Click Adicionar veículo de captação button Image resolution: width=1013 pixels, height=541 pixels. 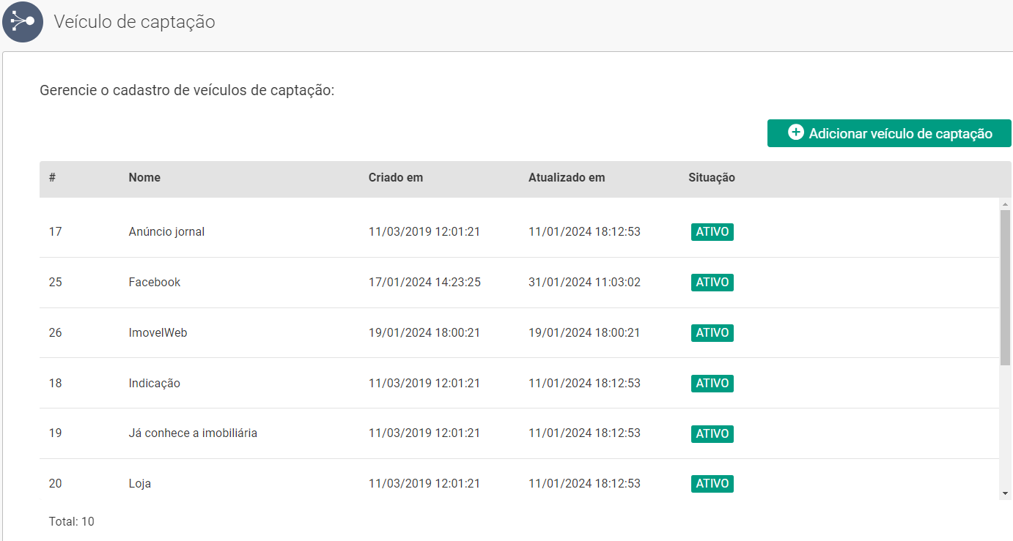tap(888, 133)
